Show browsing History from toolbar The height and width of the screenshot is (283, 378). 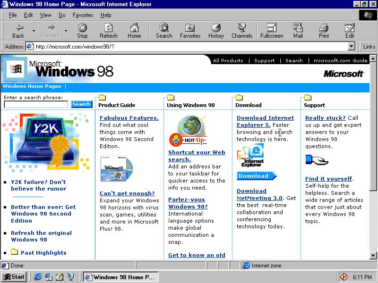pyautogui.click(x=216, y=31)
